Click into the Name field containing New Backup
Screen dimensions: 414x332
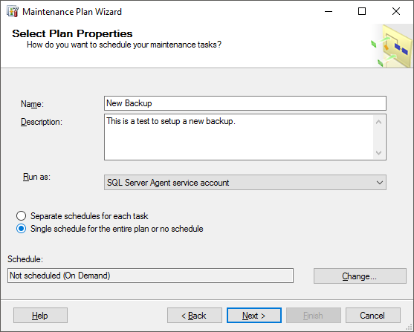pos(245,103)
